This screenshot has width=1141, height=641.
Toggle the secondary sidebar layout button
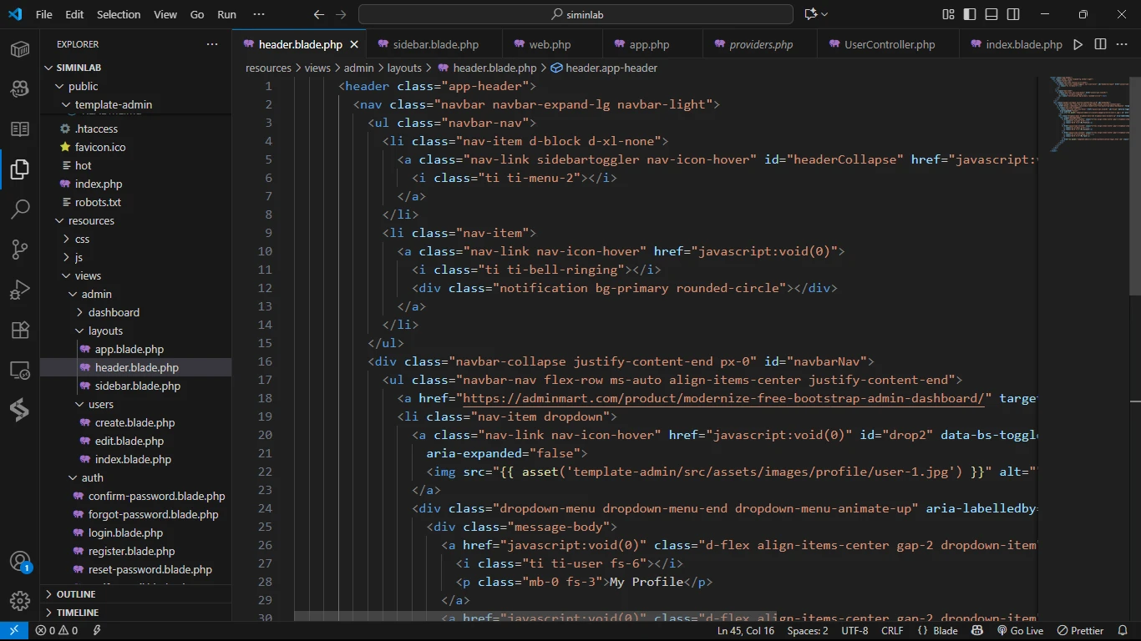point(1013,14)
